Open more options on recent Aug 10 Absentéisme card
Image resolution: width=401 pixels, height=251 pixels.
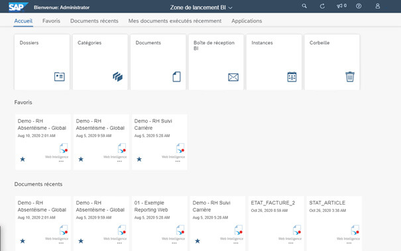pyautogui.click(x=61, y=243)
